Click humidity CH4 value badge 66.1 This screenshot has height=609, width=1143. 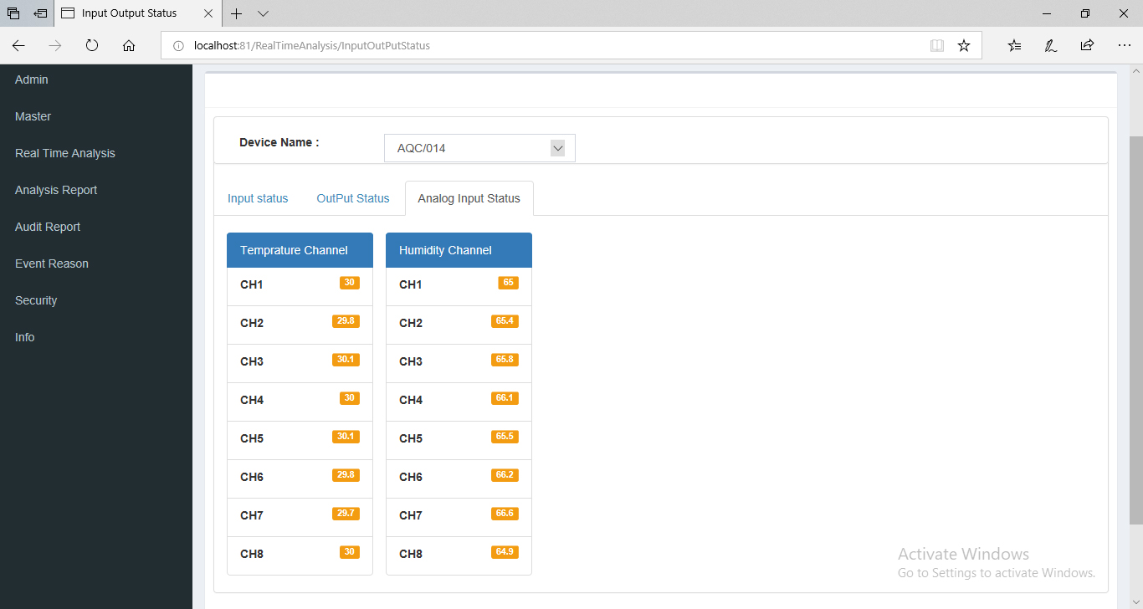pos(505,398)
